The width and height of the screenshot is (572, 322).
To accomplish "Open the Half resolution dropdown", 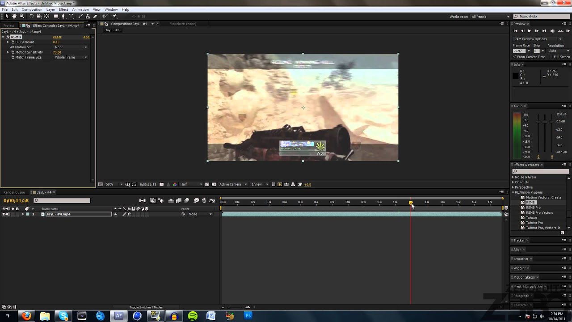I will (x=191, y=184).
